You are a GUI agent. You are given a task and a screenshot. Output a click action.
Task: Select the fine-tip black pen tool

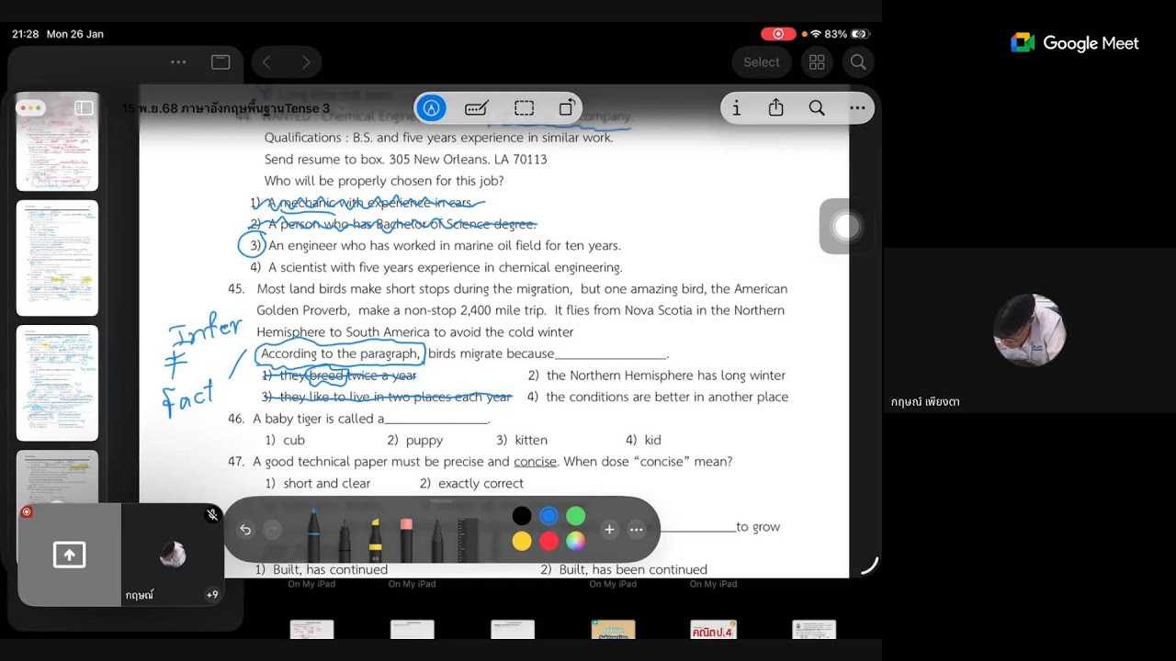[345, 539]
